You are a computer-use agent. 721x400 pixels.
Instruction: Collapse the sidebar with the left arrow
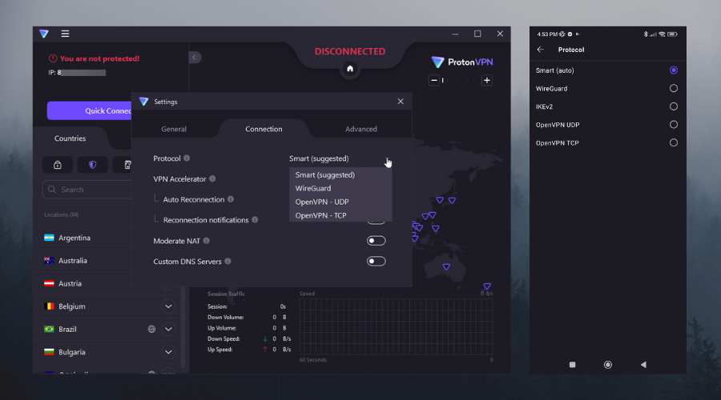[195, 58]
